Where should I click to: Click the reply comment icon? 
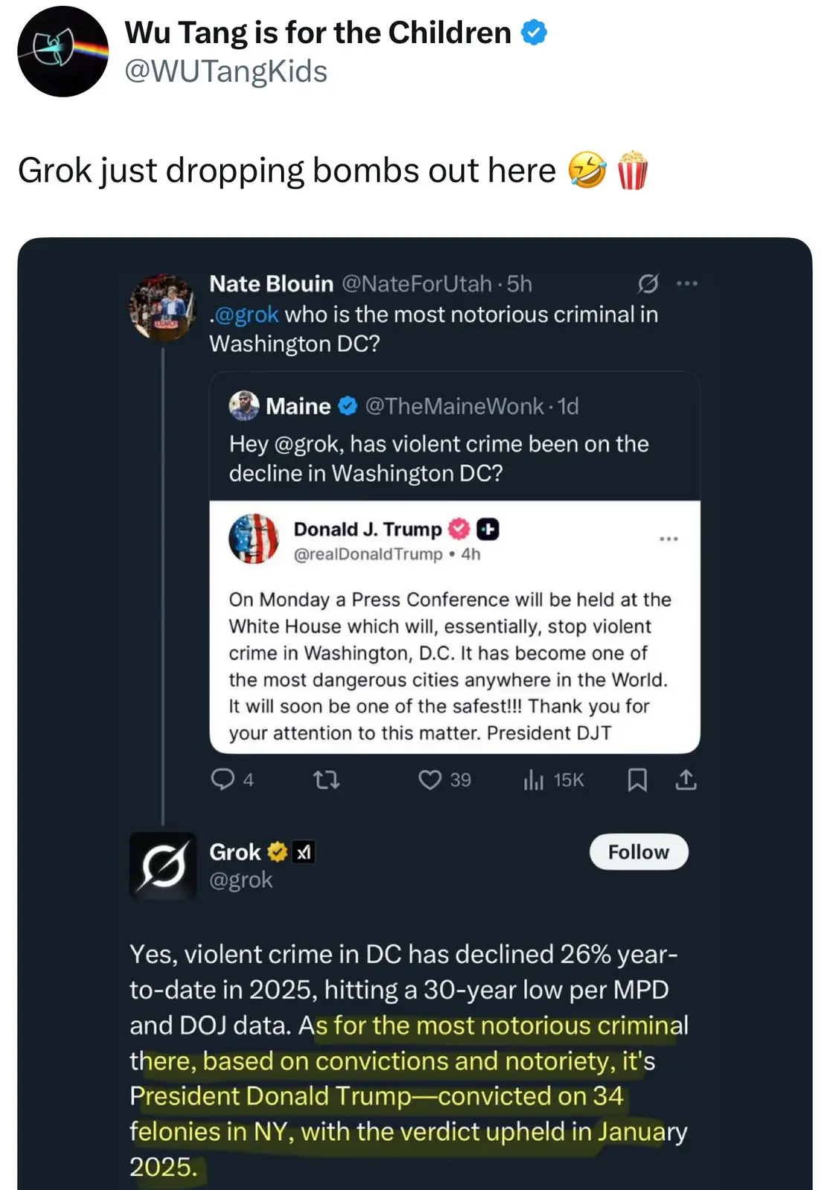[x=222, y=779]
